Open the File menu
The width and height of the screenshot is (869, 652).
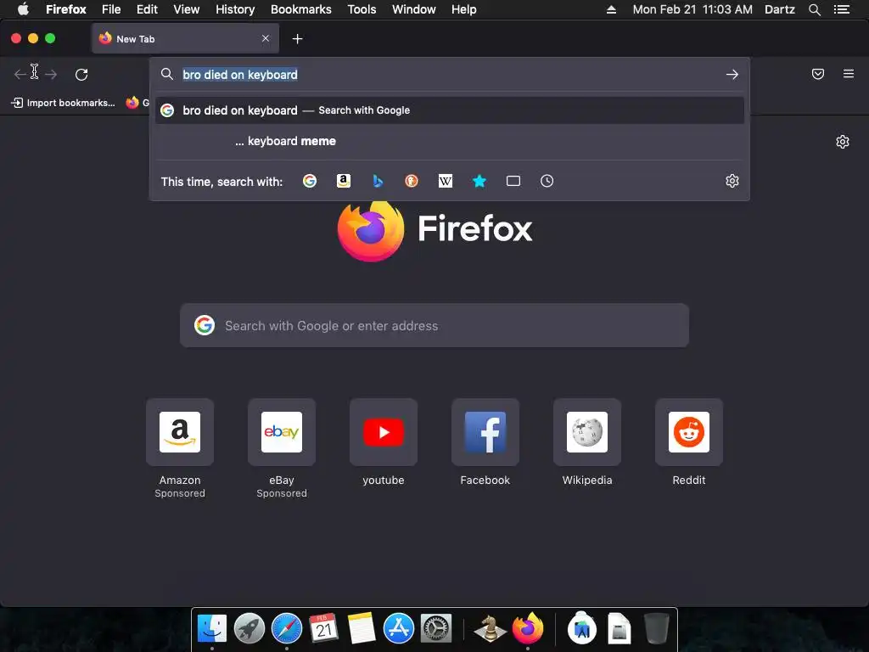(x=111, y=9)
